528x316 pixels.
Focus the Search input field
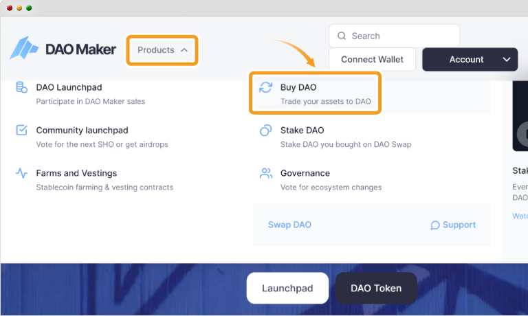(394, 36)
